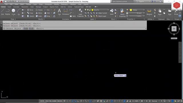Image resolution: width=183 pixels, height=103 pixels.
Task: Expand the Modify panel
Action: (41, 19)
